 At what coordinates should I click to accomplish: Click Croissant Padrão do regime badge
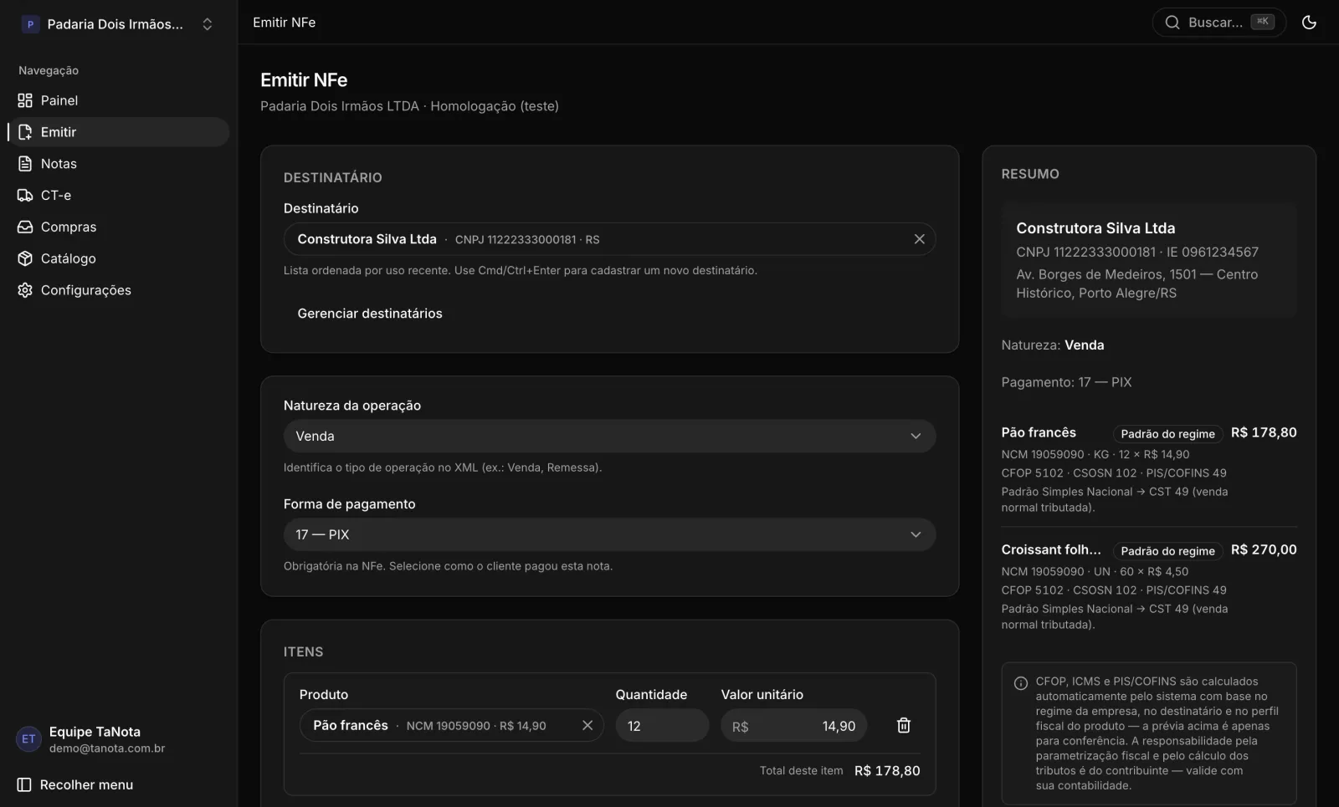(x=1167, y=550)
